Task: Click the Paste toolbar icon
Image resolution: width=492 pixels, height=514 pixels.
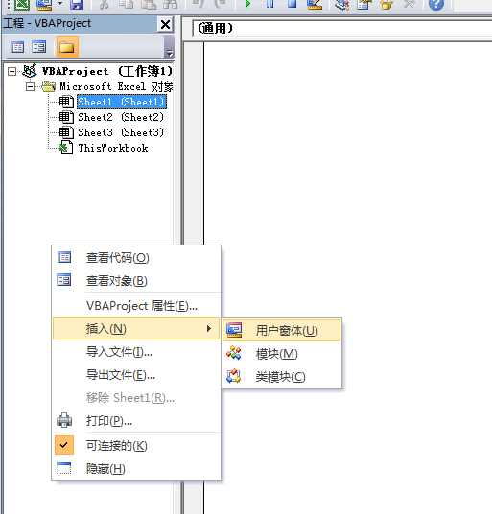Action: 148,4
